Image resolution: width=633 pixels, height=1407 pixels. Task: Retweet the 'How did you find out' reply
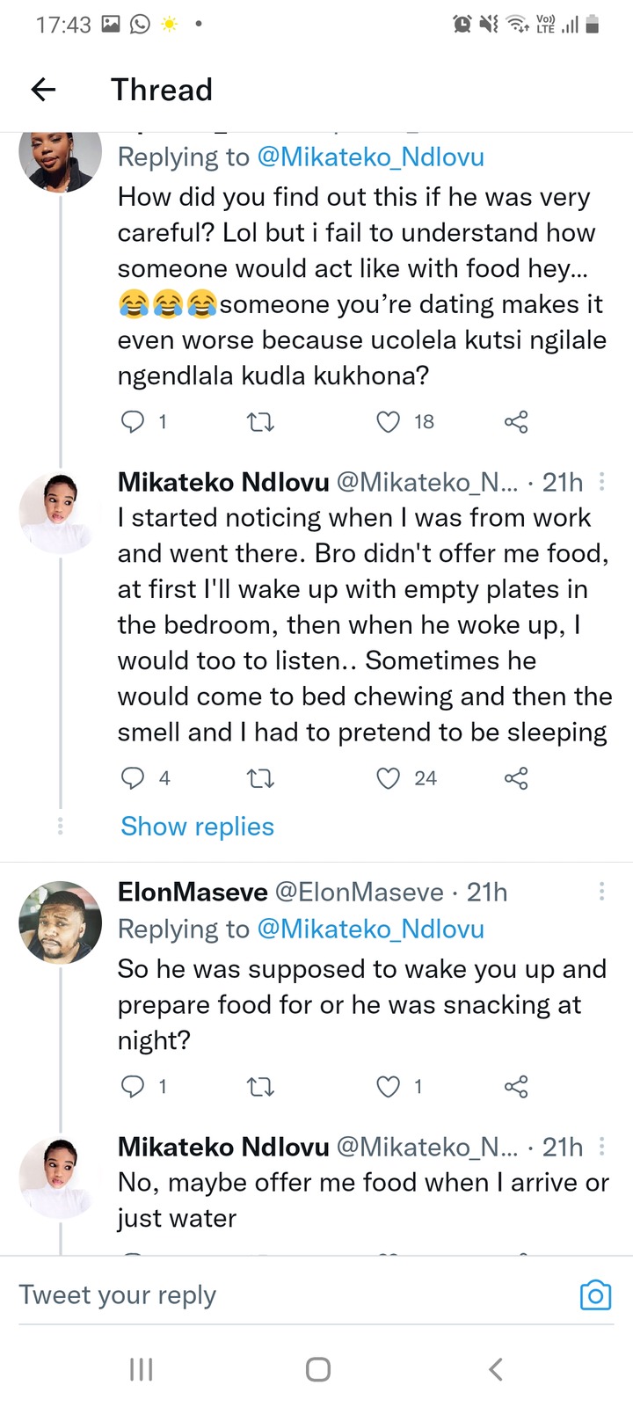[x=260, y=423]
